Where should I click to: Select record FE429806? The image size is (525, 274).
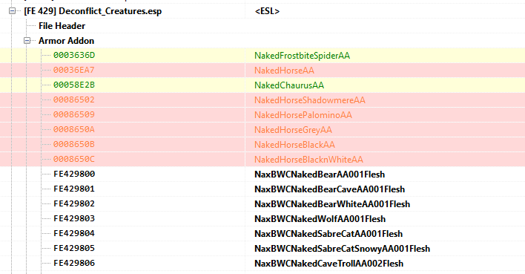[74, 263]
